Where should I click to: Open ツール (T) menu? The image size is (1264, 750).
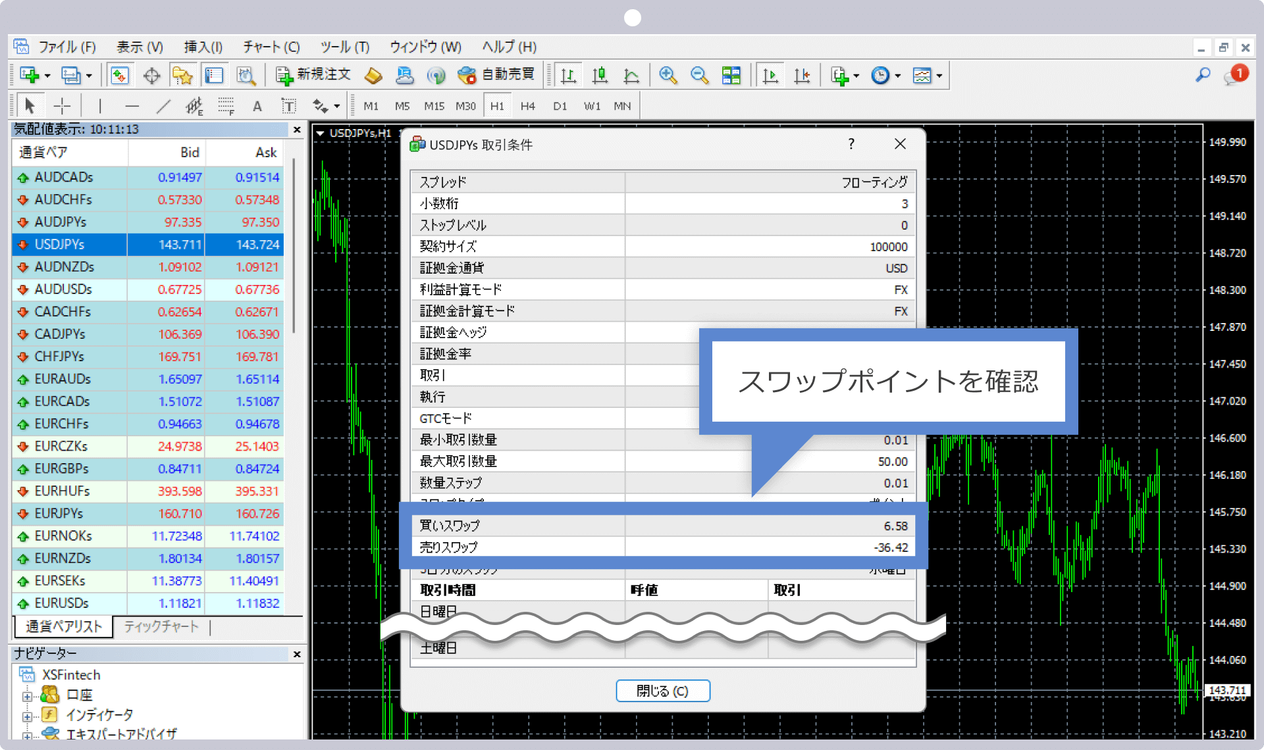point(344,47)
